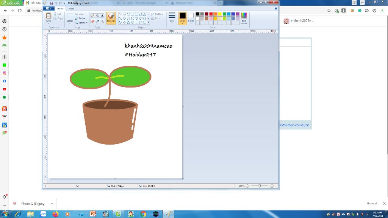This screenshot has width=388, height=218.
Task: Open File Explorer from the taskbar
Action: [x=30, y=214]
